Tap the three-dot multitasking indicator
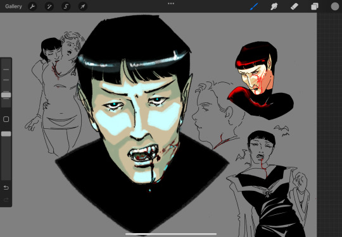Viewport: 342px width, 237px height. (171, 4)
